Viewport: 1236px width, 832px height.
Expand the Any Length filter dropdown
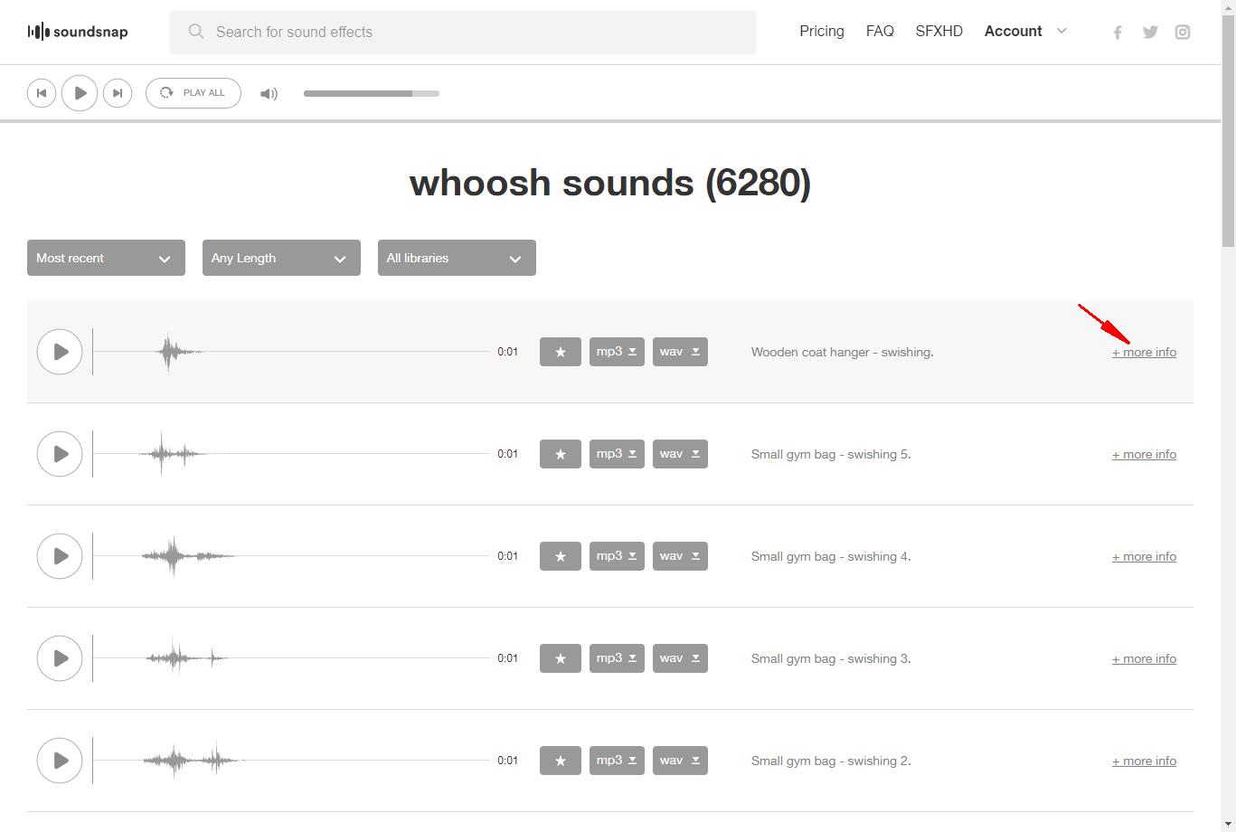point(281,258)
